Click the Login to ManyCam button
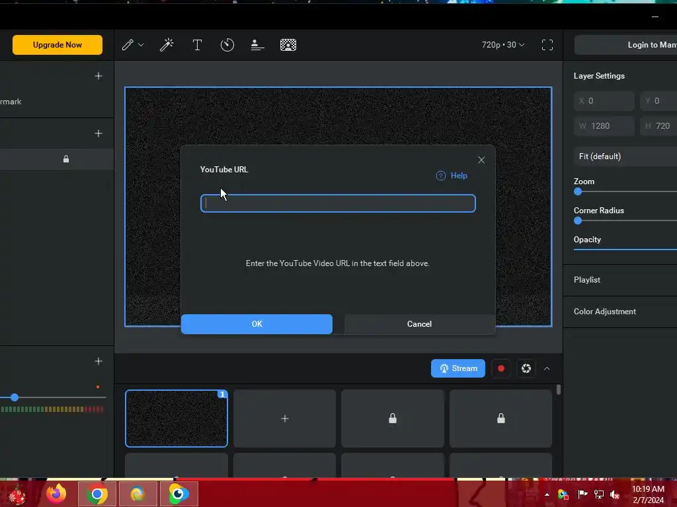The image size is (677, 507). pos(626,45)
